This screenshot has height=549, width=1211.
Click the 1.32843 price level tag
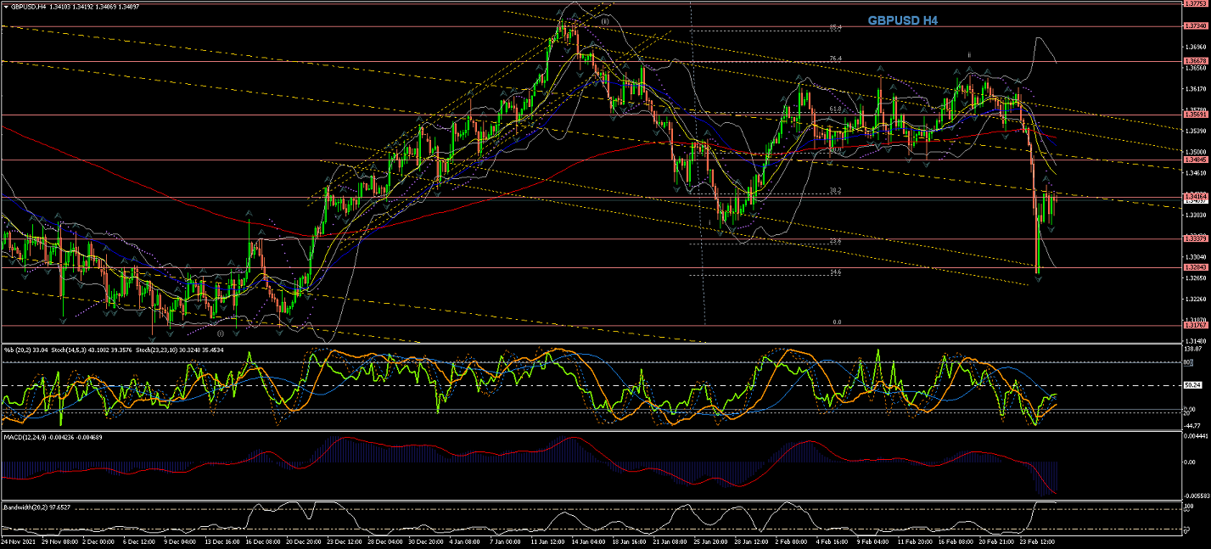[1195, 267]
